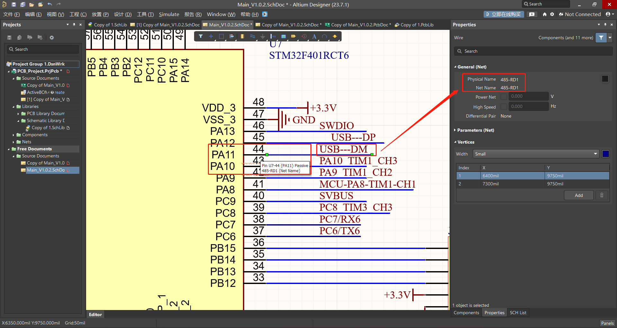Click the blue wire color swatch
Viewport: 617px width, 328px height.
tap(605, 154)
